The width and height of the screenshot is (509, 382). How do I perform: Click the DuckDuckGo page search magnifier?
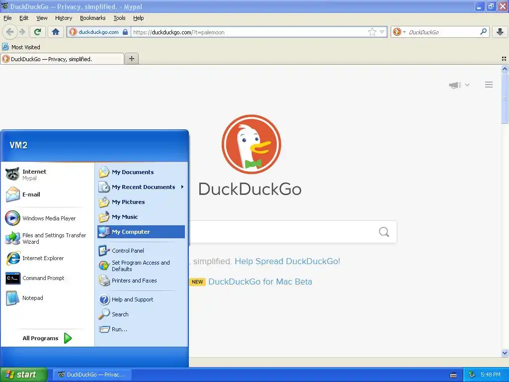(384, 232)
